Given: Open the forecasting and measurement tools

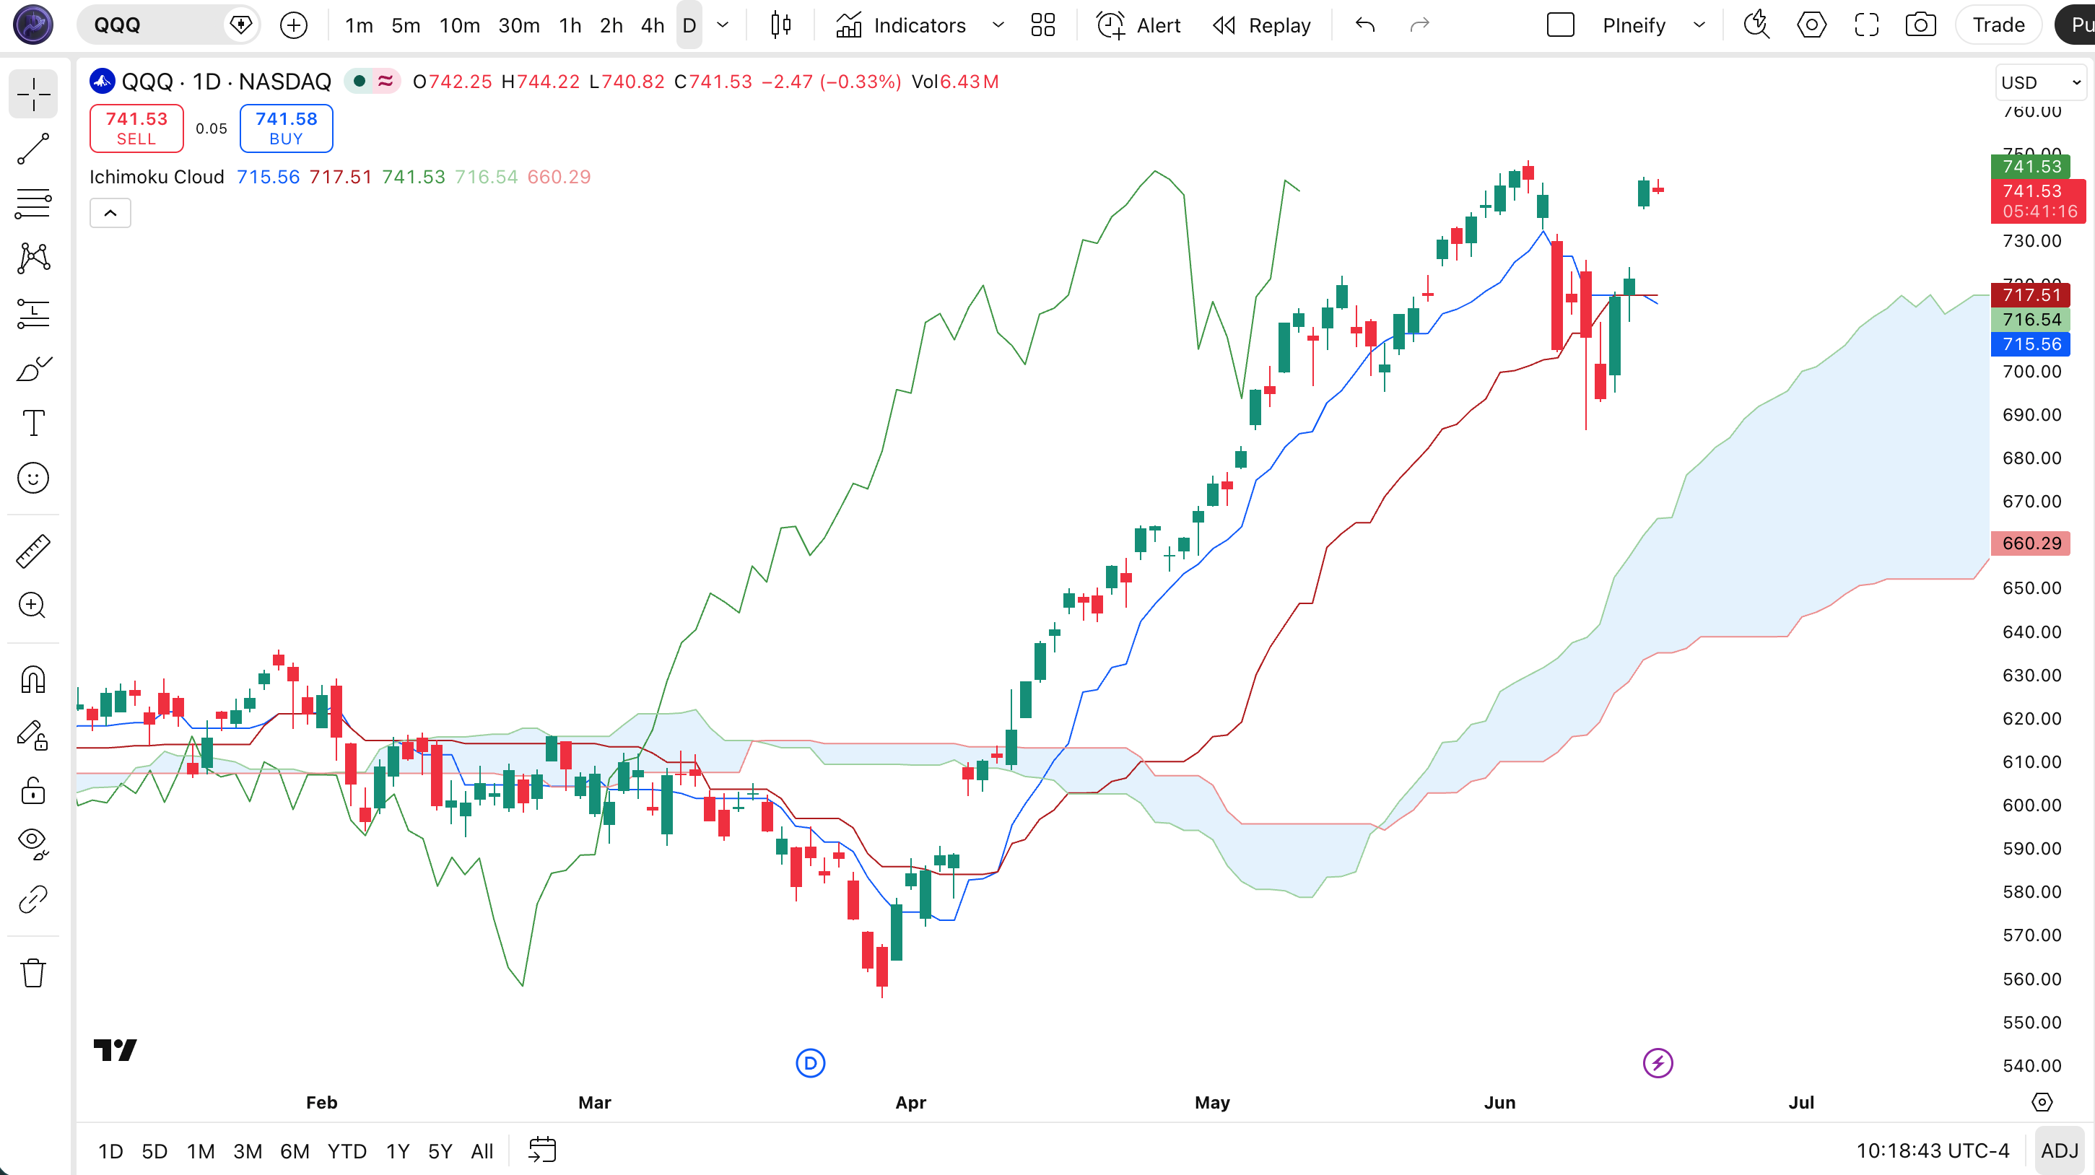Looking at the screenshot, I should (33, 313).
